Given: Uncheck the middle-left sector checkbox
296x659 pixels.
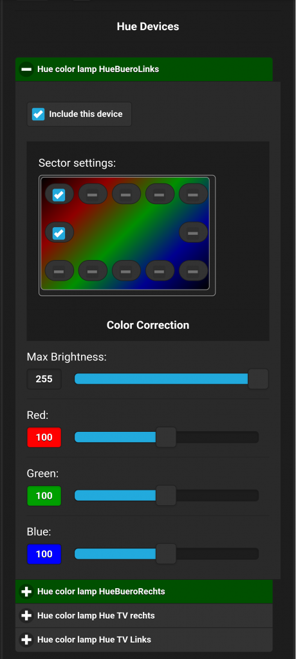Looking at the screenshot, I should point(59,232).
